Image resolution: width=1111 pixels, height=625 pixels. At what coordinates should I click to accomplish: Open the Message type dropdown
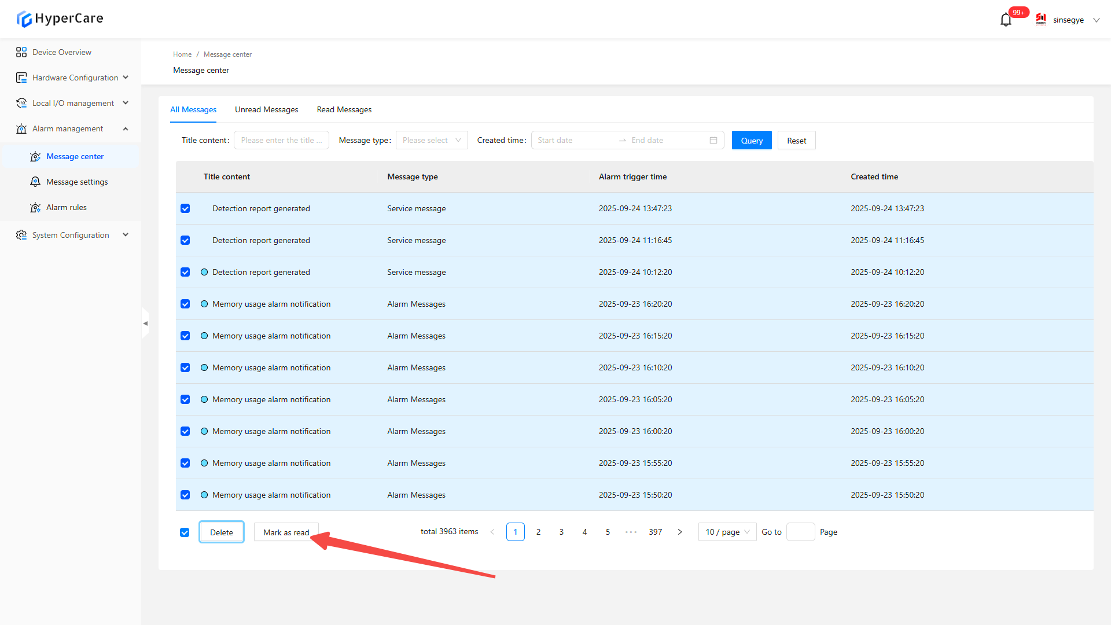pos(432,140)
